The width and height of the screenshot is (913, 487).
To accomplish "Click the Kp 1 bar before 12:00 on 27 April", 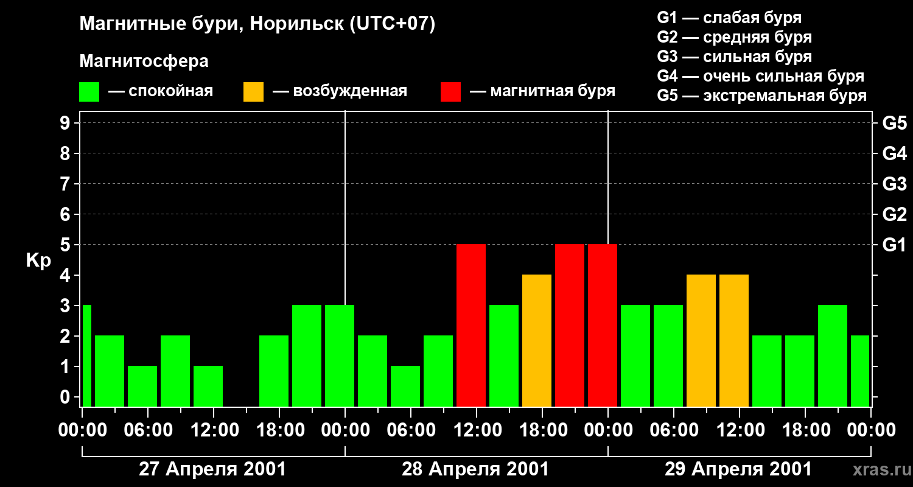I will click(208, 387).
